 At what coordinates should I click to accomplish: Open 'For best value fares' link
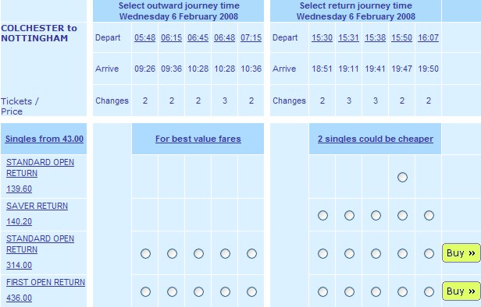198,139
